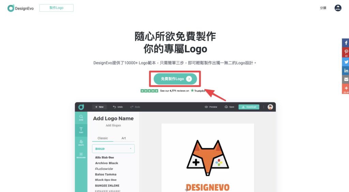The width and height of the screenshot is (349, 192).
Task: Share page via LinkedIn icon
Action: [x=346, y=71]
